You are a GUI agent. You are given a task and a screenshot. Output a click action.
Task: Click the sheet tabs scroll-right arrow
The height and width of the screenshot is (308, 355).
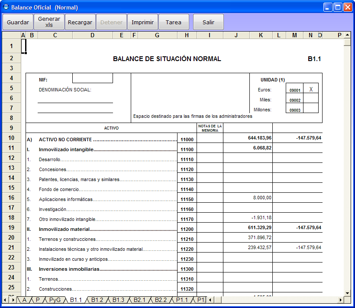[x=13, y=300]
